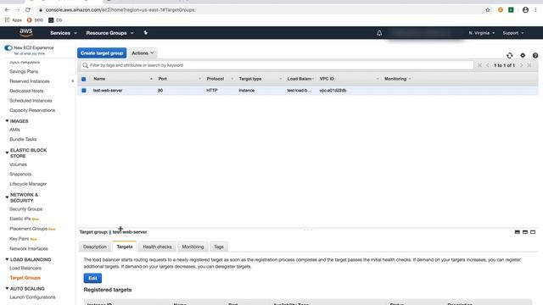This screenshot has width=543, height=305.
Task: Sort table by Protocol column header
Action: tap(215, 79)
